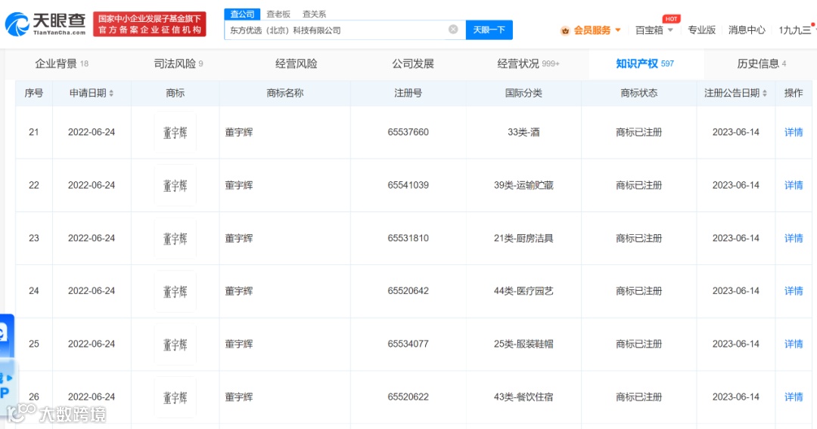Open trademark image in row 24
Image resolution: width=817 pixels, height=429 pixels.
175,292
